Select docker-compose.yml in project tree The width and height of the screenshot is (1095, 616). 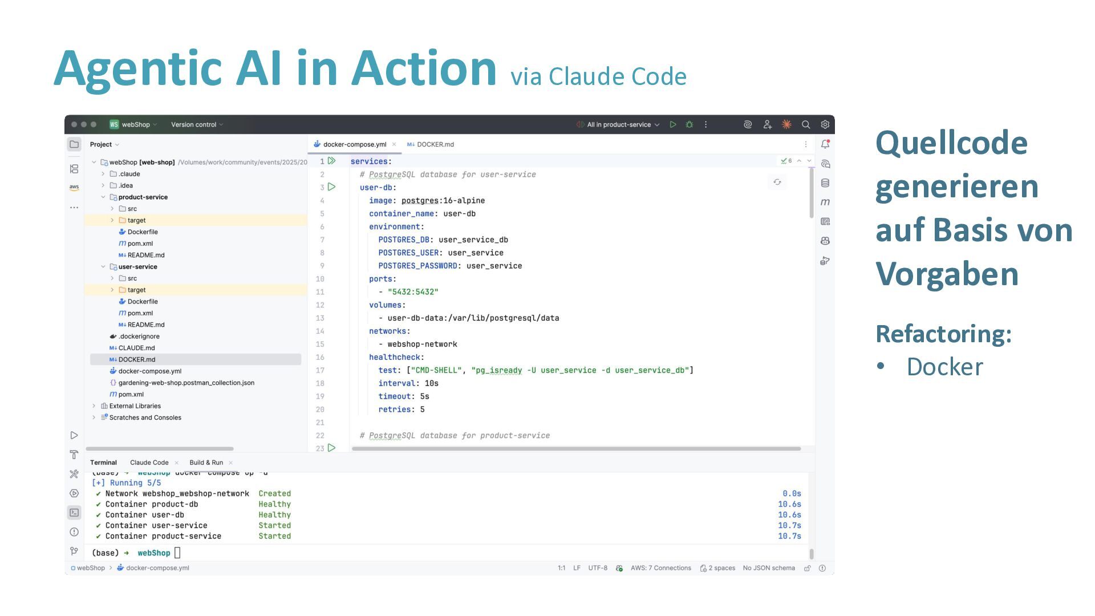click(x=149, y=371)
